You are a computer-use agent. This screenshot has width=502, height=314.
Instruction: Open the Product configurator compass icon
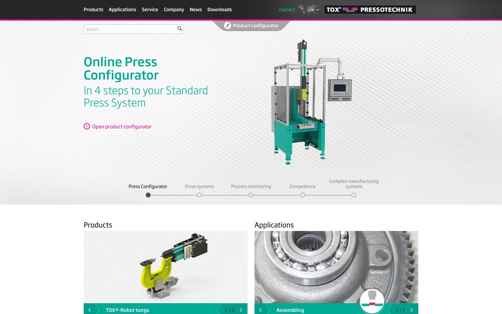tap(228, 25)
